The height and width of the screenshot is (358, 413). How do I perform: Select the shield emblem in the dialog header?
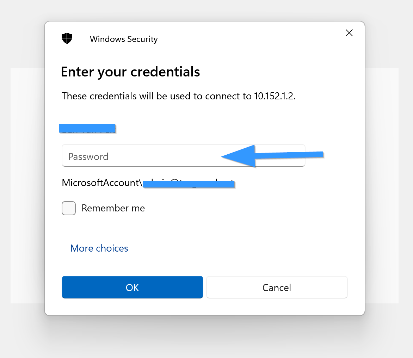click(67, 38)
